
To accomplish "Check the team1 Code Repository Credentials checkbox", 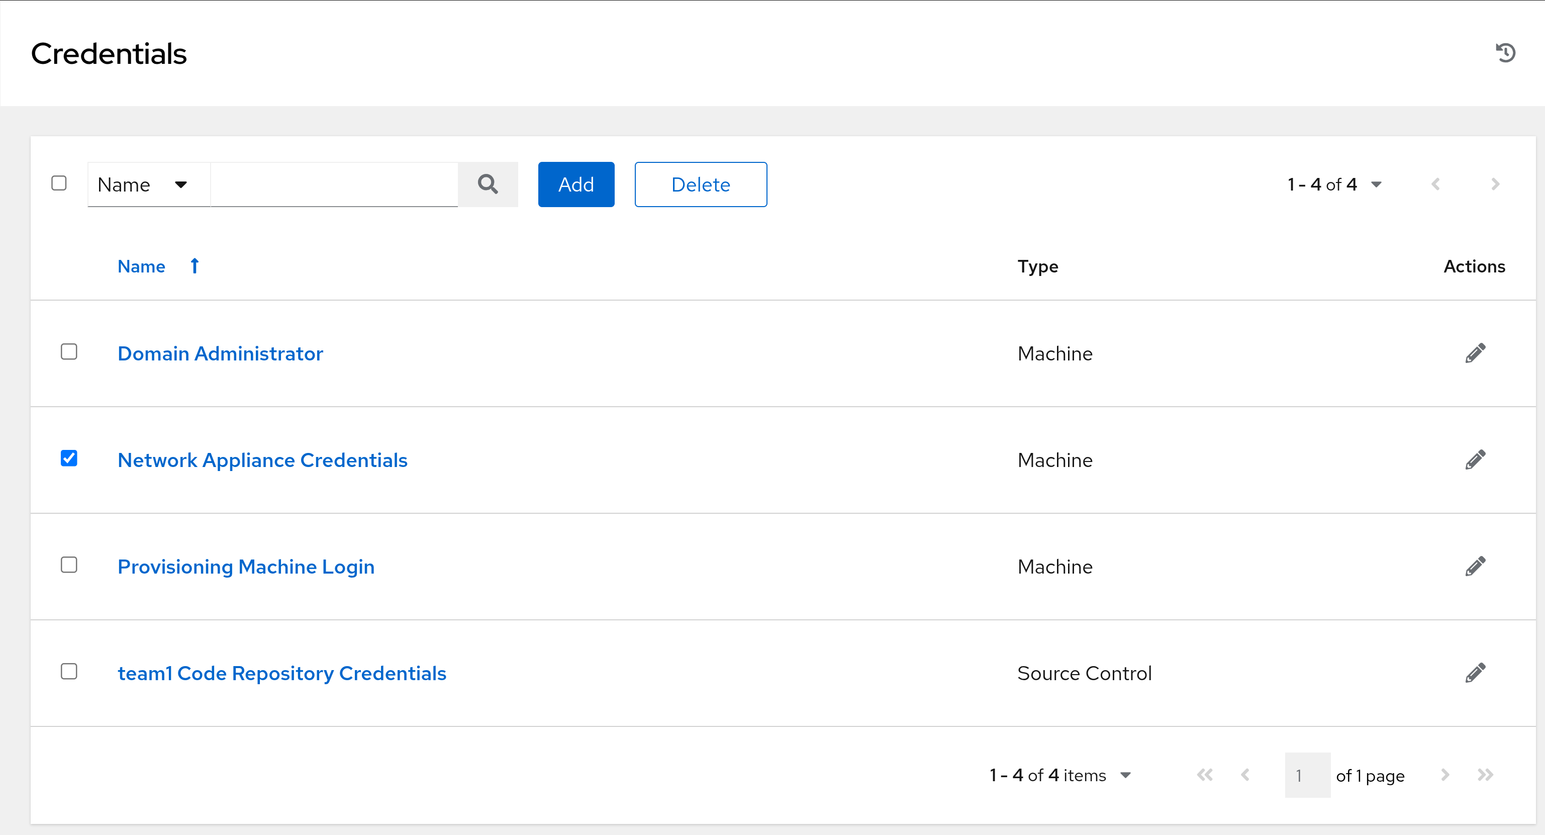I will (x=69, y=671).
